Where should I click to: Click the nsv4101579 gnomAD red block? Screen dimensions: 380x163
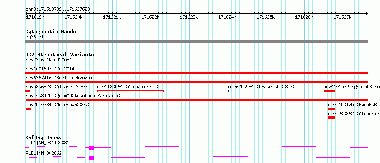pos(329,91)
